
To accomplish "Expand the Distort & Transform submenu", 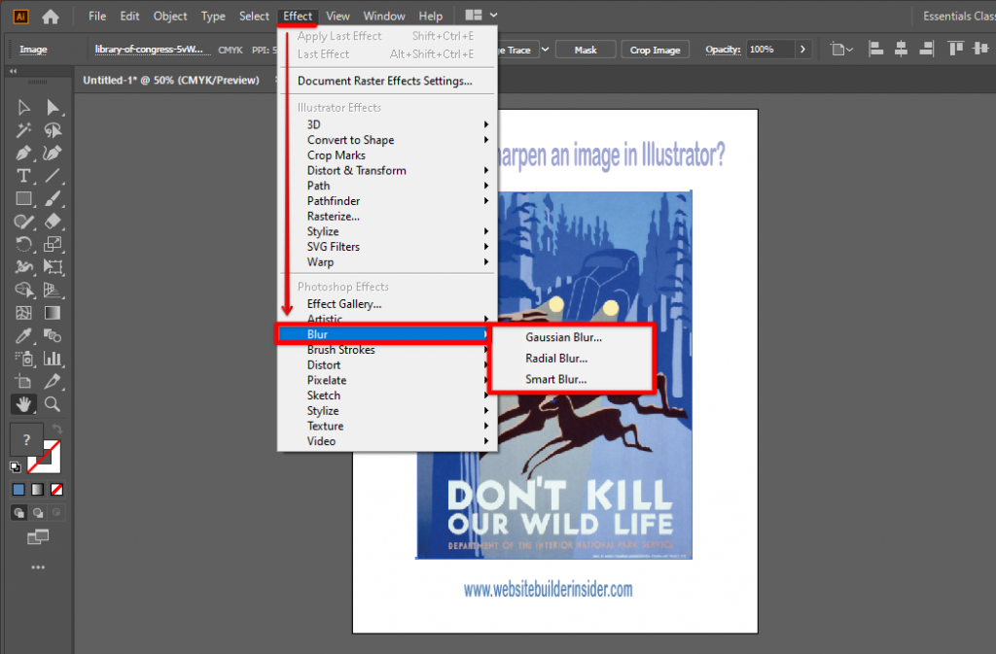I will click(x=357, y=170).
